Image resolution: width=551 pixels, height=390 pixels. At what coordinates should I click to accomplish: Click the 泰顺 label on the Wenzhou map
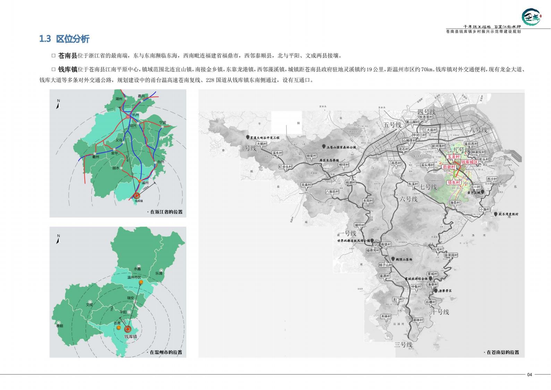point(60,326)
